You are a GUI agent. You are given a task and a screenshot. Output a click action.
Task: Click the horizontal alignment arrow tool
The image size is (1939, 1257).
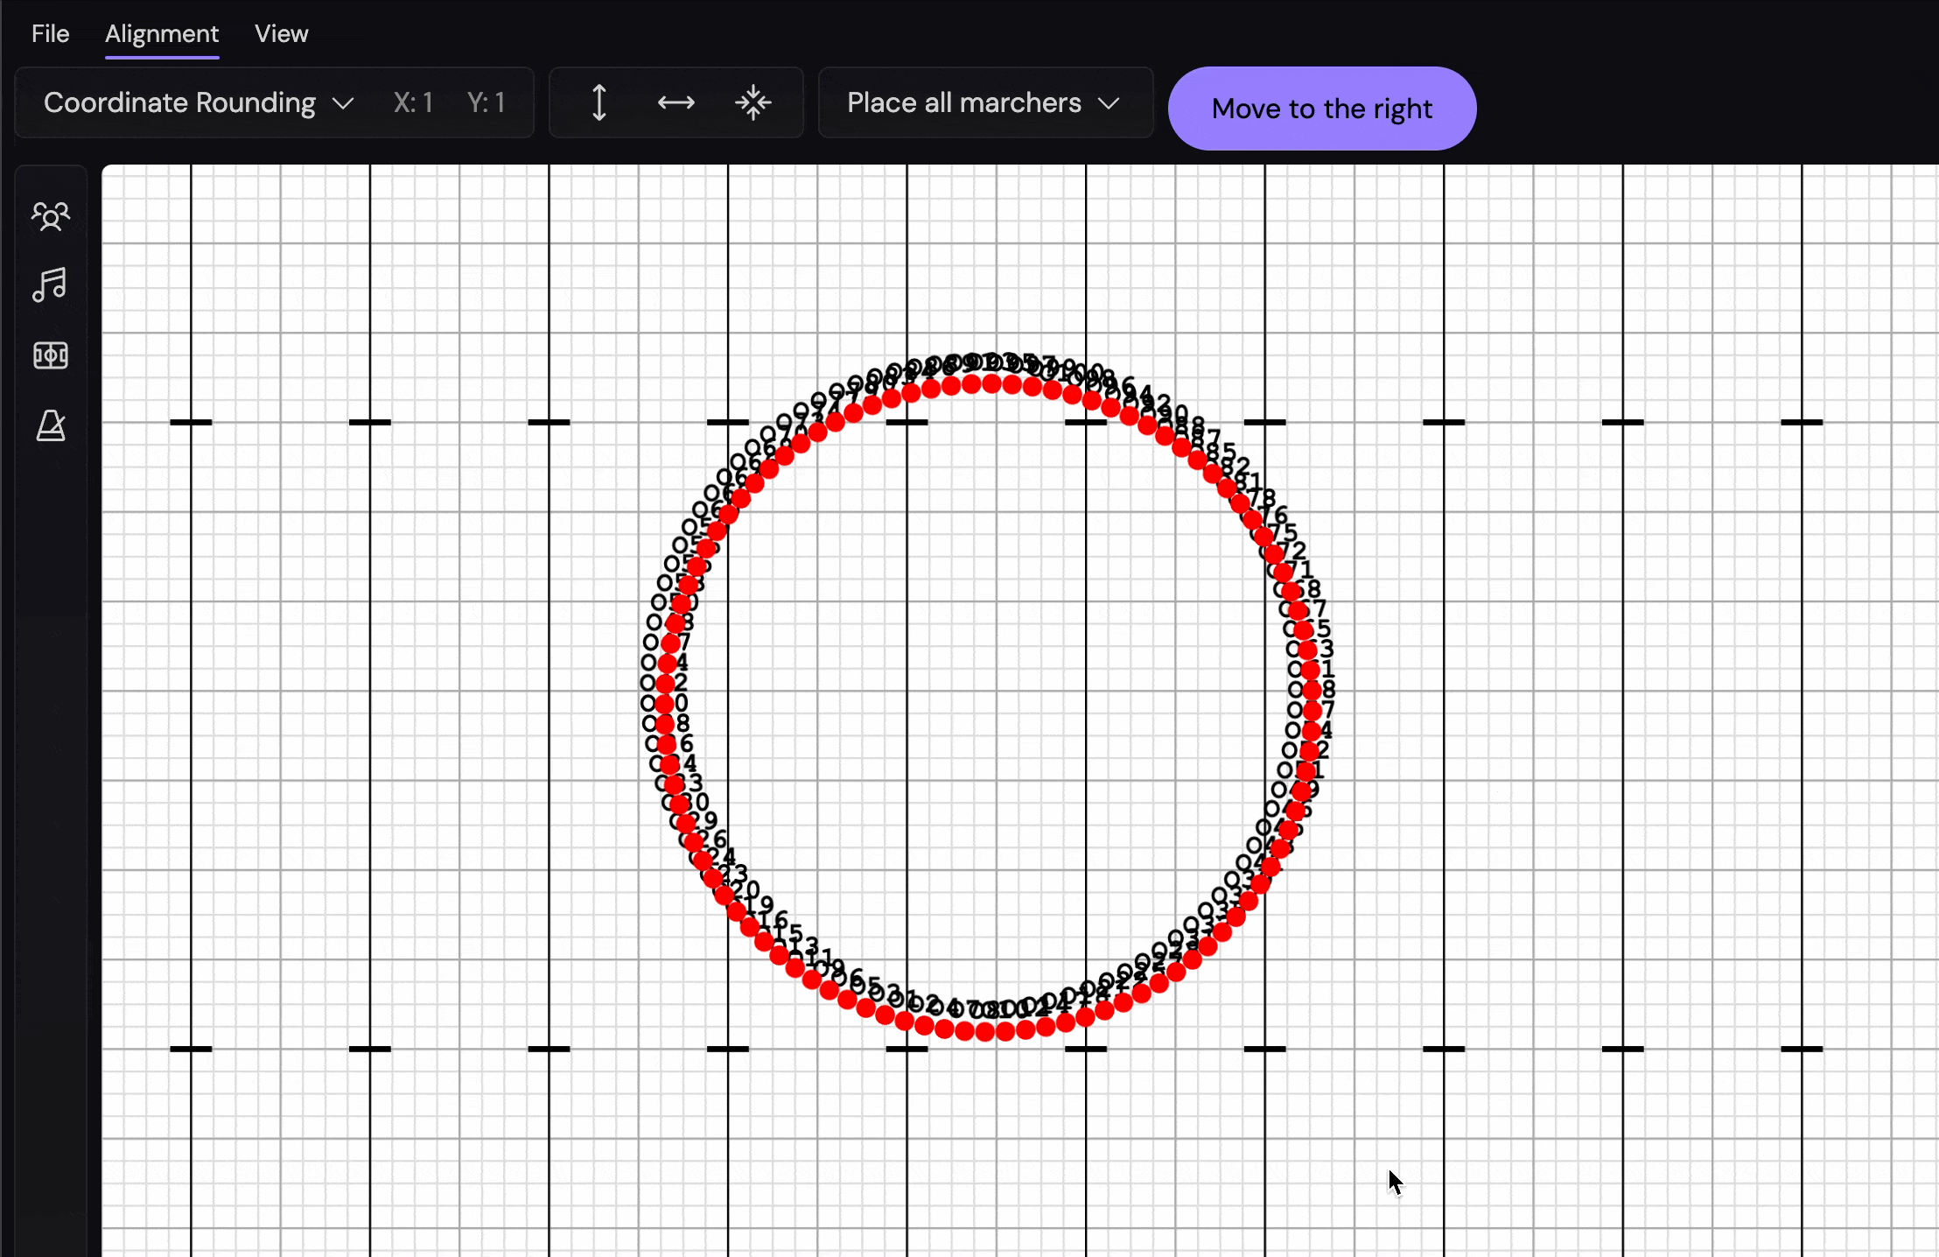click(x=675, y=102)
